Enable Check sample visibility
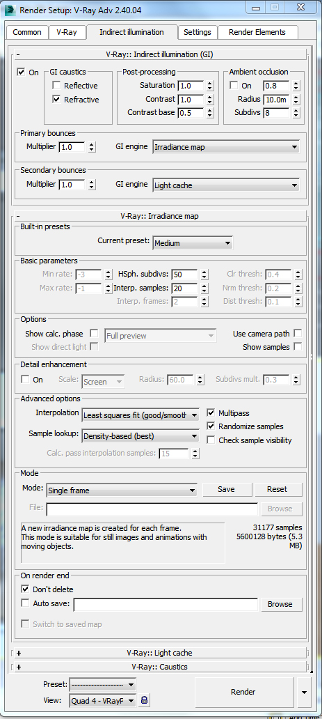Image resolution: width=322 pixels, height=719 pixels. 211,440
